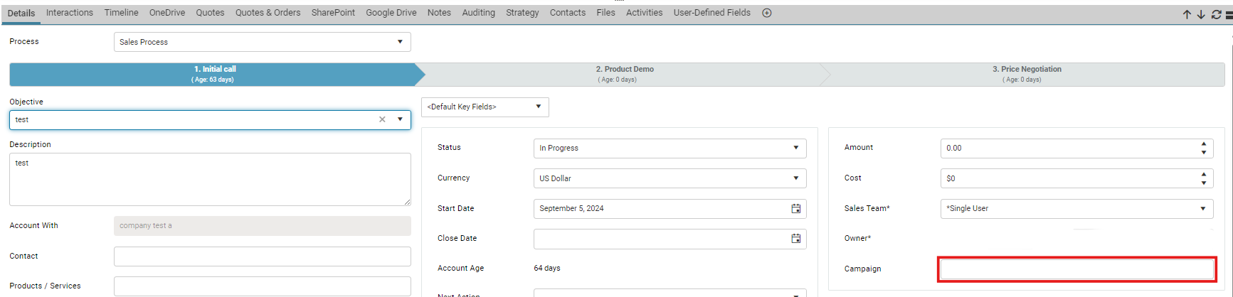The height and width of the screenshot is (297, 1233).
Task: Open the Start Date calendar picker
Action: [796, 209]
